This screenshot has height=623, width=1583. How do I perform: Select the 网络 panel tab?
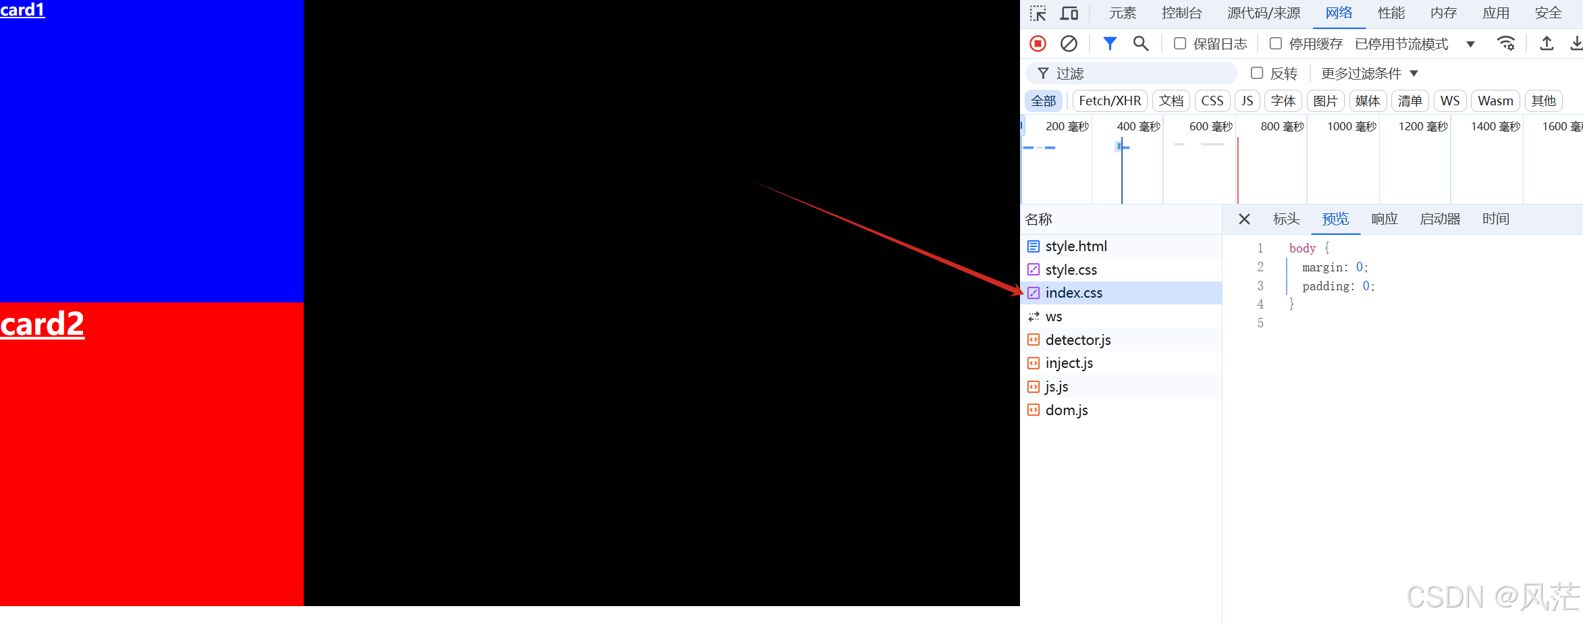click(x=1339, y=13)
